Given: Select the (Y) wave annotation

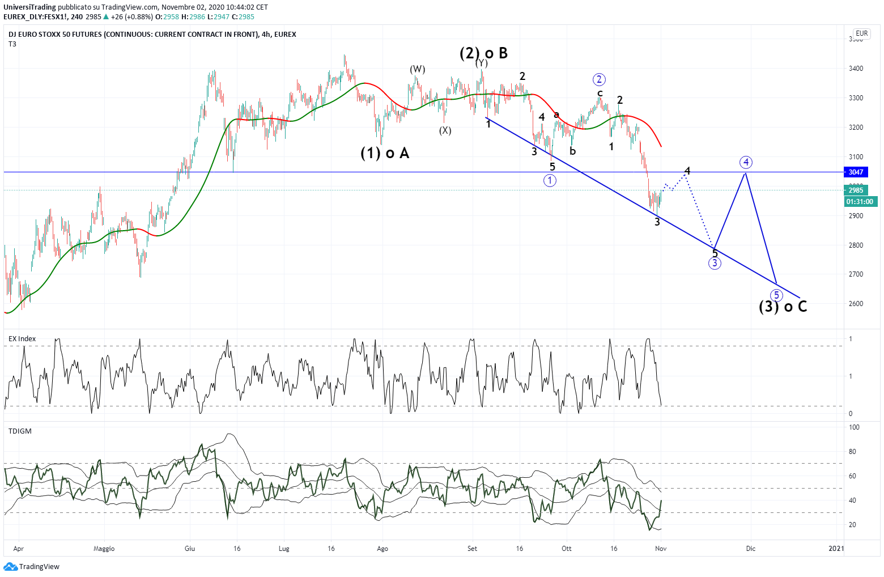Looking at the screenshot, I should pos(482,62).
